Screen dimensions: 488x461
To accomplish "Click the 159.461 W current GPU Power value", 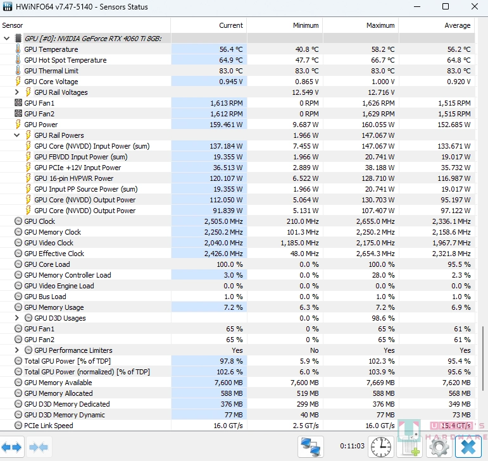I will tap(226, 125).
